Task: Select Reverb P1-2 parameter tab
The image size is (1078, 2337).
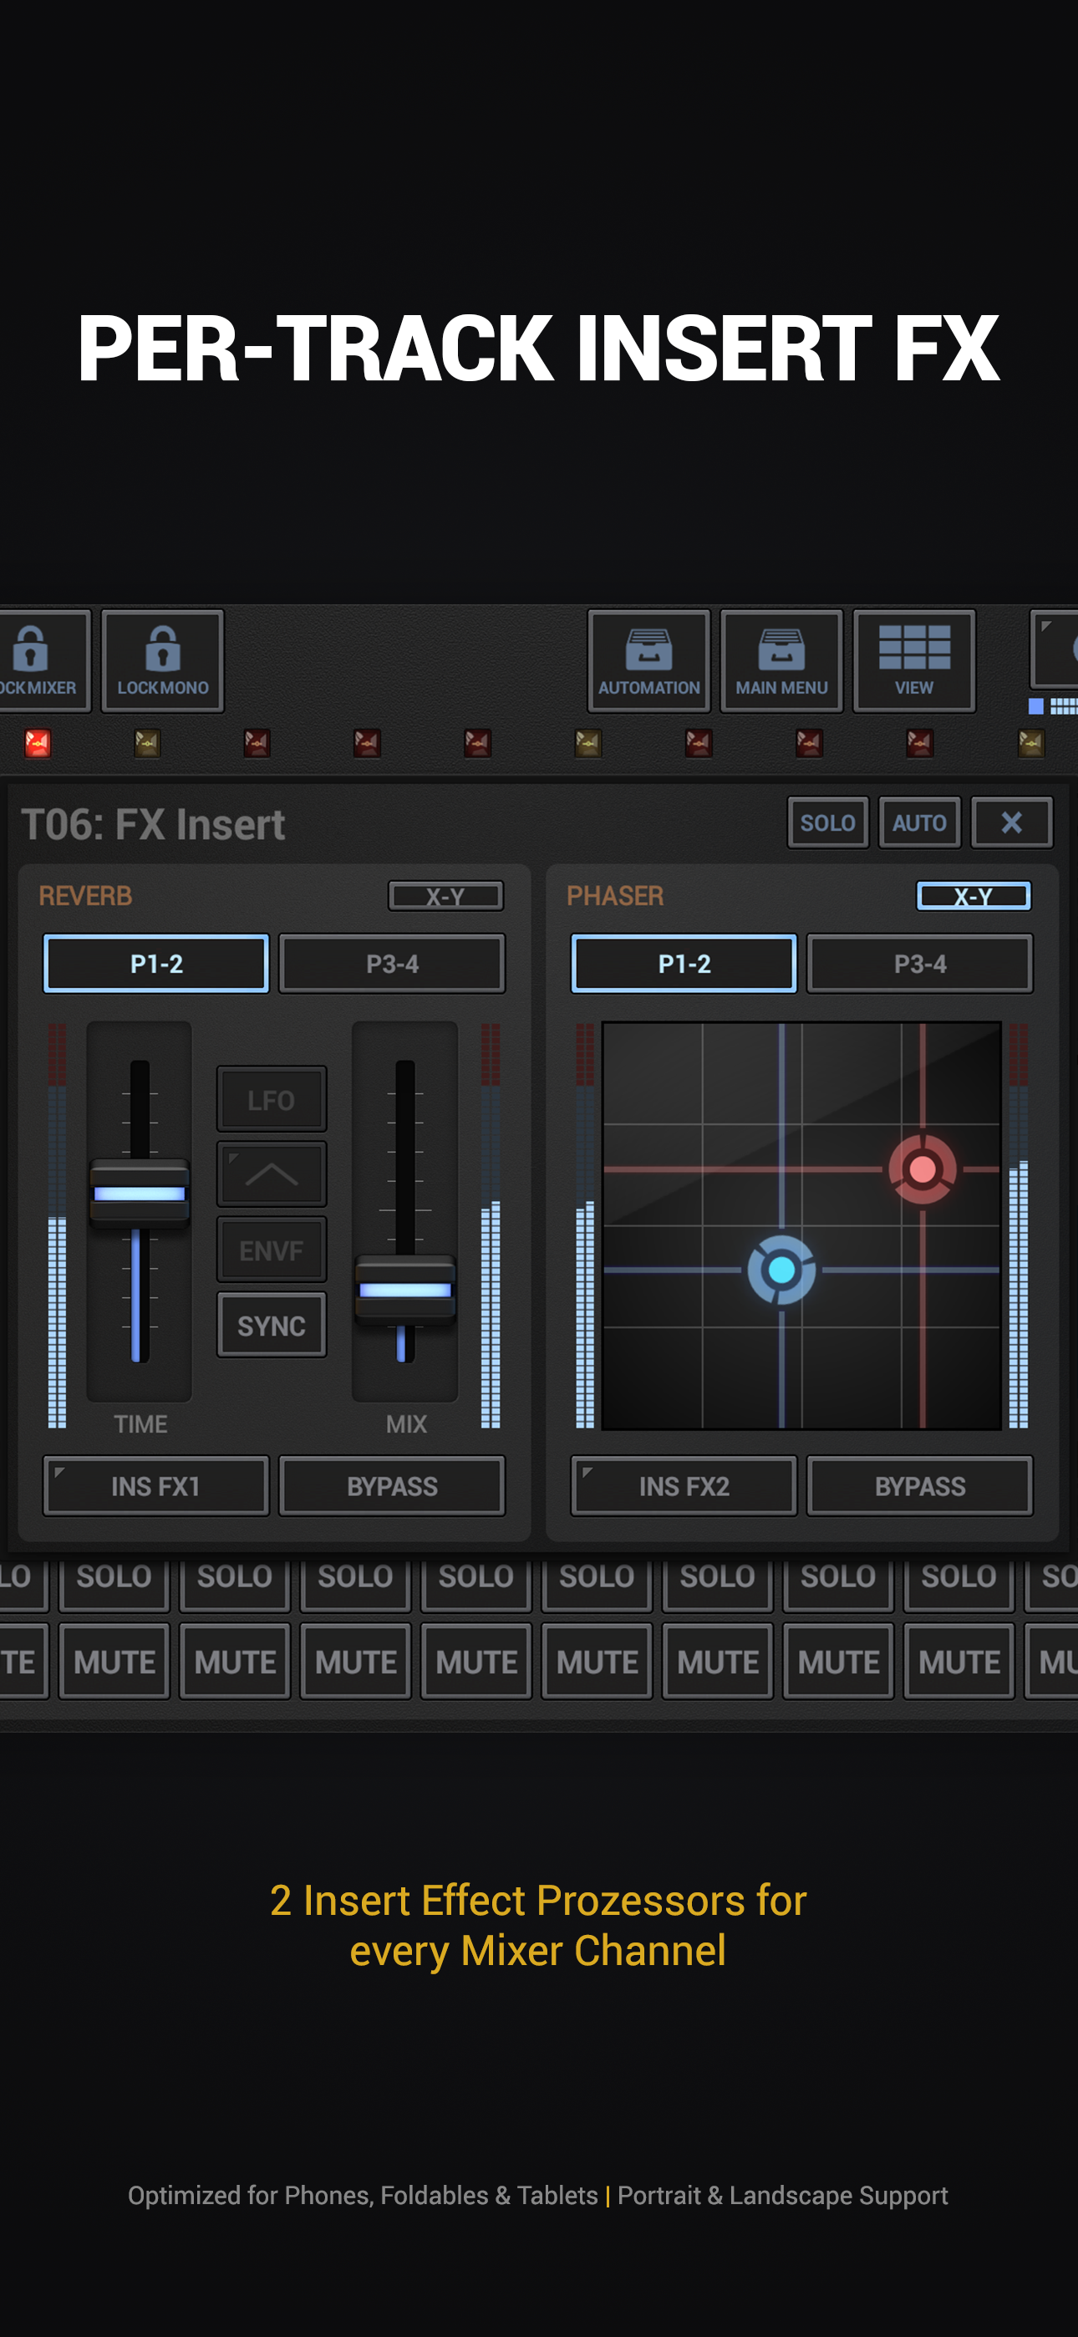Action: (156, 963)
